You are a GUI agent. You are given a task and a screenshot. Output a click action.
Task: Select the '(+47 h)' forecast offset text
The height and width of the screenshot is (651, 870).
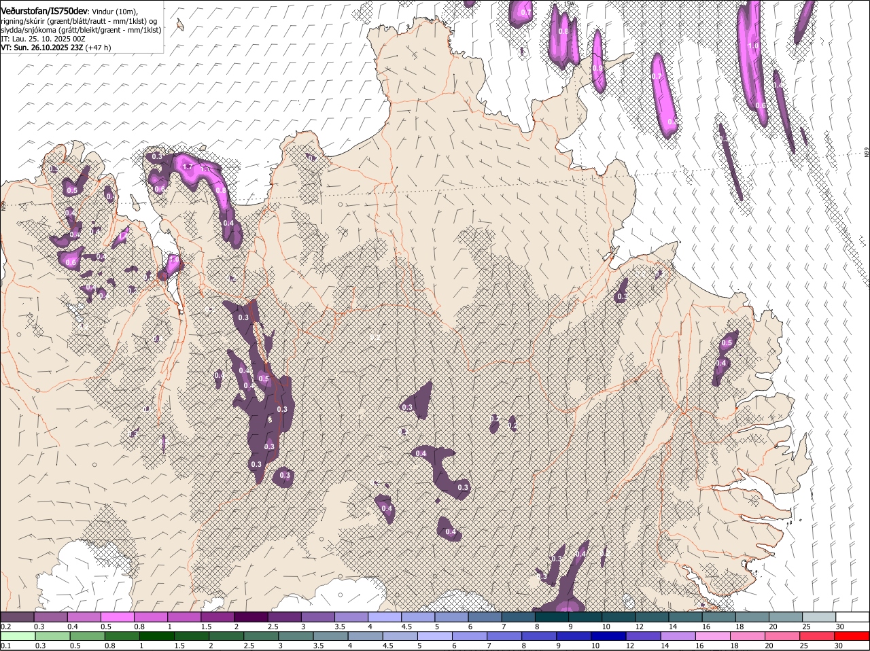[99, 48]
